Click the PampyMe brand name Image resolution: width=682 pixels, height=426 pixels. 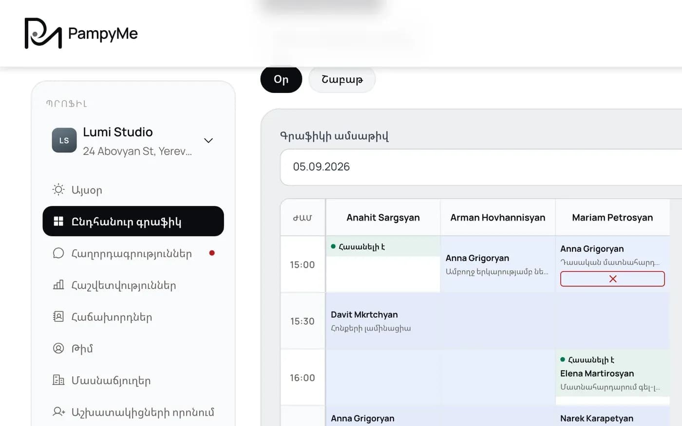tap(103, 33)
